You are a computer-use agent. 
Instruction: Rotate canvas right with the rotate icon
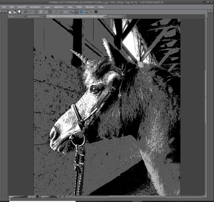coord(64,197)
